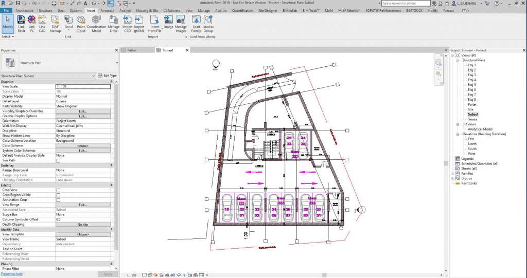The height and width of the screenshot is (278, 527).
Task: Click Link CAD icon
Action: click(42, 20)
